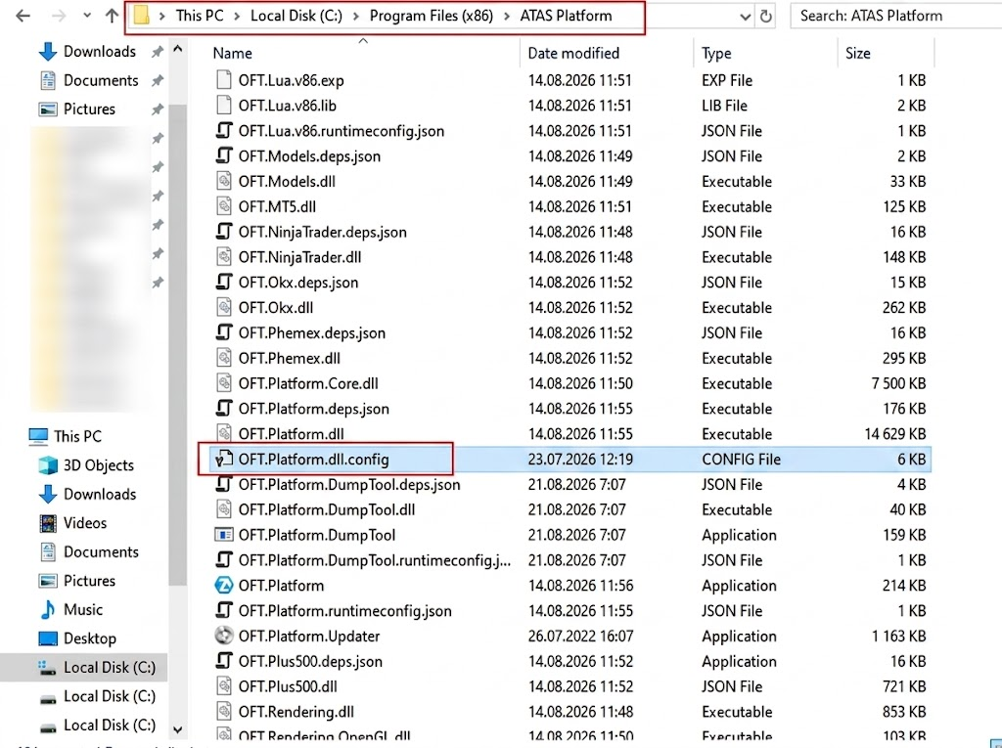This screenshot has width=1002, height=748.
Task: Select OFT.MT5.dll file icon
Action: tap(224, 205)
